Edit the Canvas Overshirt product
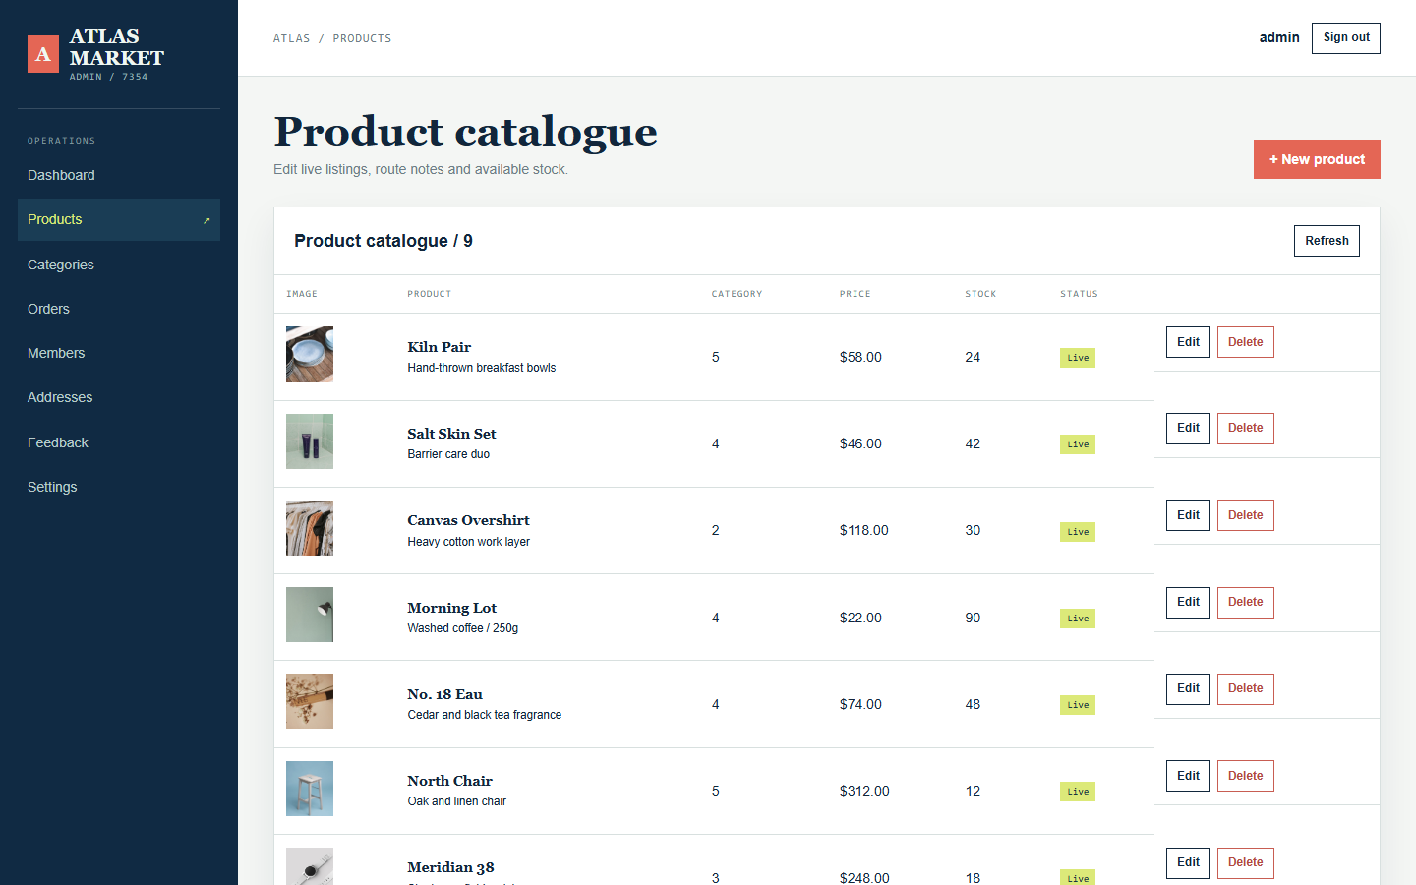The image size is (1416, 885). pyautogui.click(x=1188, y=515)
